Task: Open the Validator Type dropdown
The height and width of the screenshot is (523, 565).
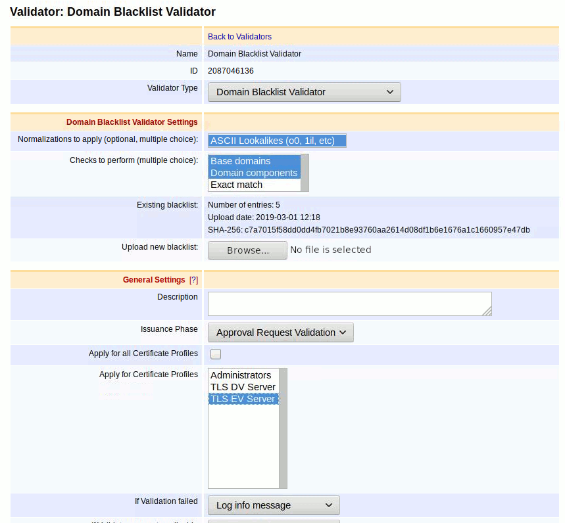Action: [x=303, y=91]
